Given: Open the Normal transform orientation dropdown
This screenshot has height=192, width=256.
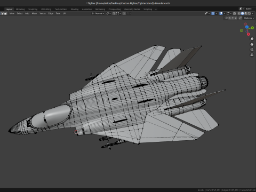Looking at the screenshot, I should tap(98, 13).
